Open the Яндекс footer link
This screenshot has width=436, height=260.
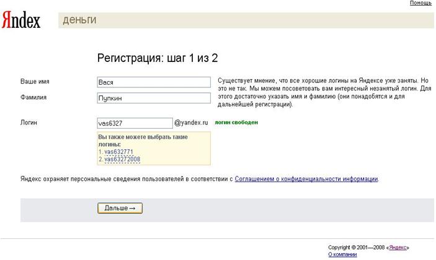click(x=398, y=247)
